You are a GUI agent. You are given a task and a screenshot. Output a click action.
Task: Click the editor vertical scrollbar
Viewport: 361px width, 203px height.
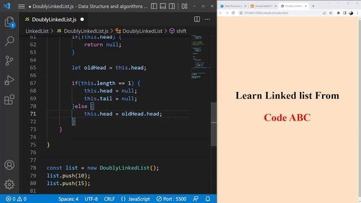[214, 124]
